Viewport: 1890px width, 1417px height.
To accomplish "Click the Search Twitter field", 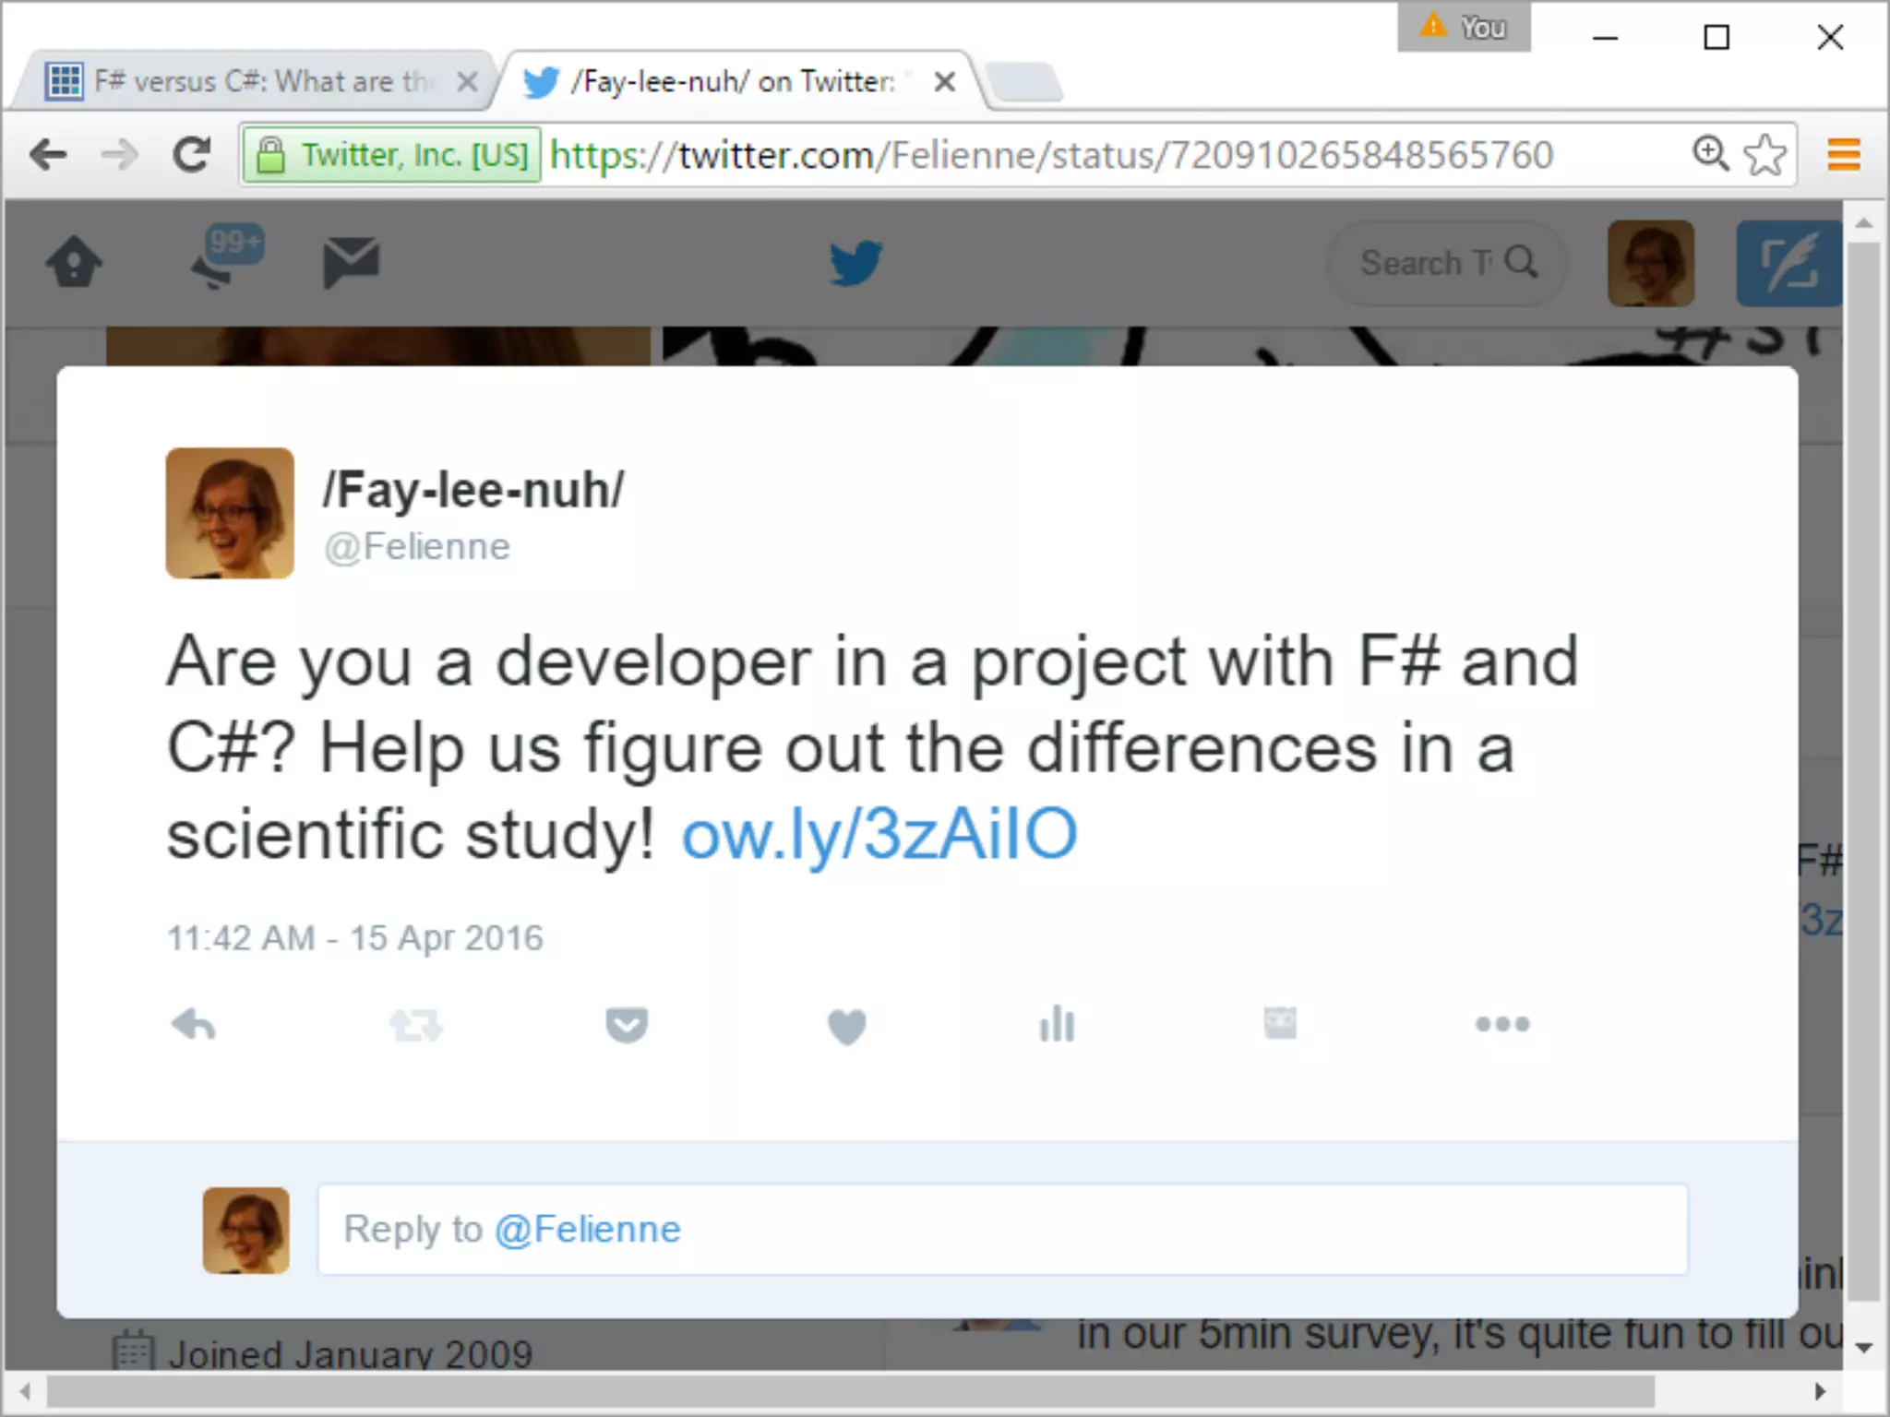I will click(1424, 264).
